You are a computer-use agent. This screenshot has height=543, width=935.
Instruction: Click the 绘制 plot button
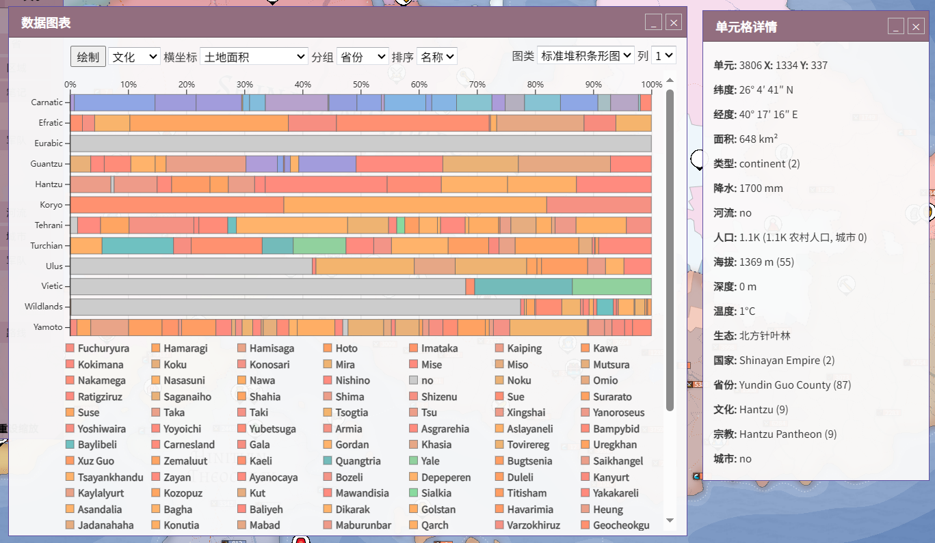pyautogui.click(x=88, y=57)
